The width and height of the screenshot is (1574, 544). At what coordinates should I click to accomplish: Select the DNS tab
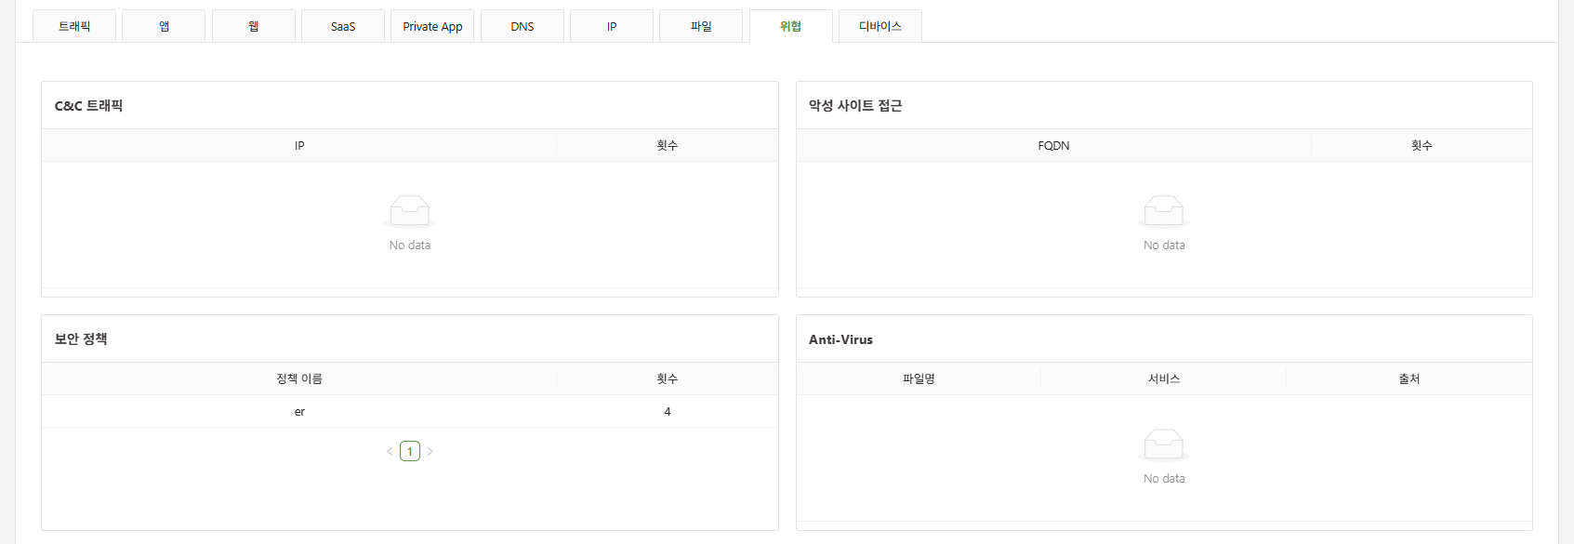click(x=522, y=26)
